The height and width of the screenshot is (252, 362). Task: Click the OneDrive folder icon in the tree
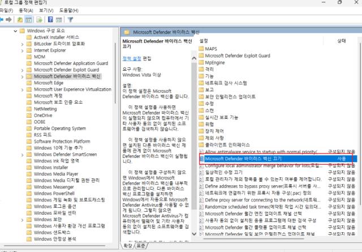pyautogui.click(x=29, y=116)
